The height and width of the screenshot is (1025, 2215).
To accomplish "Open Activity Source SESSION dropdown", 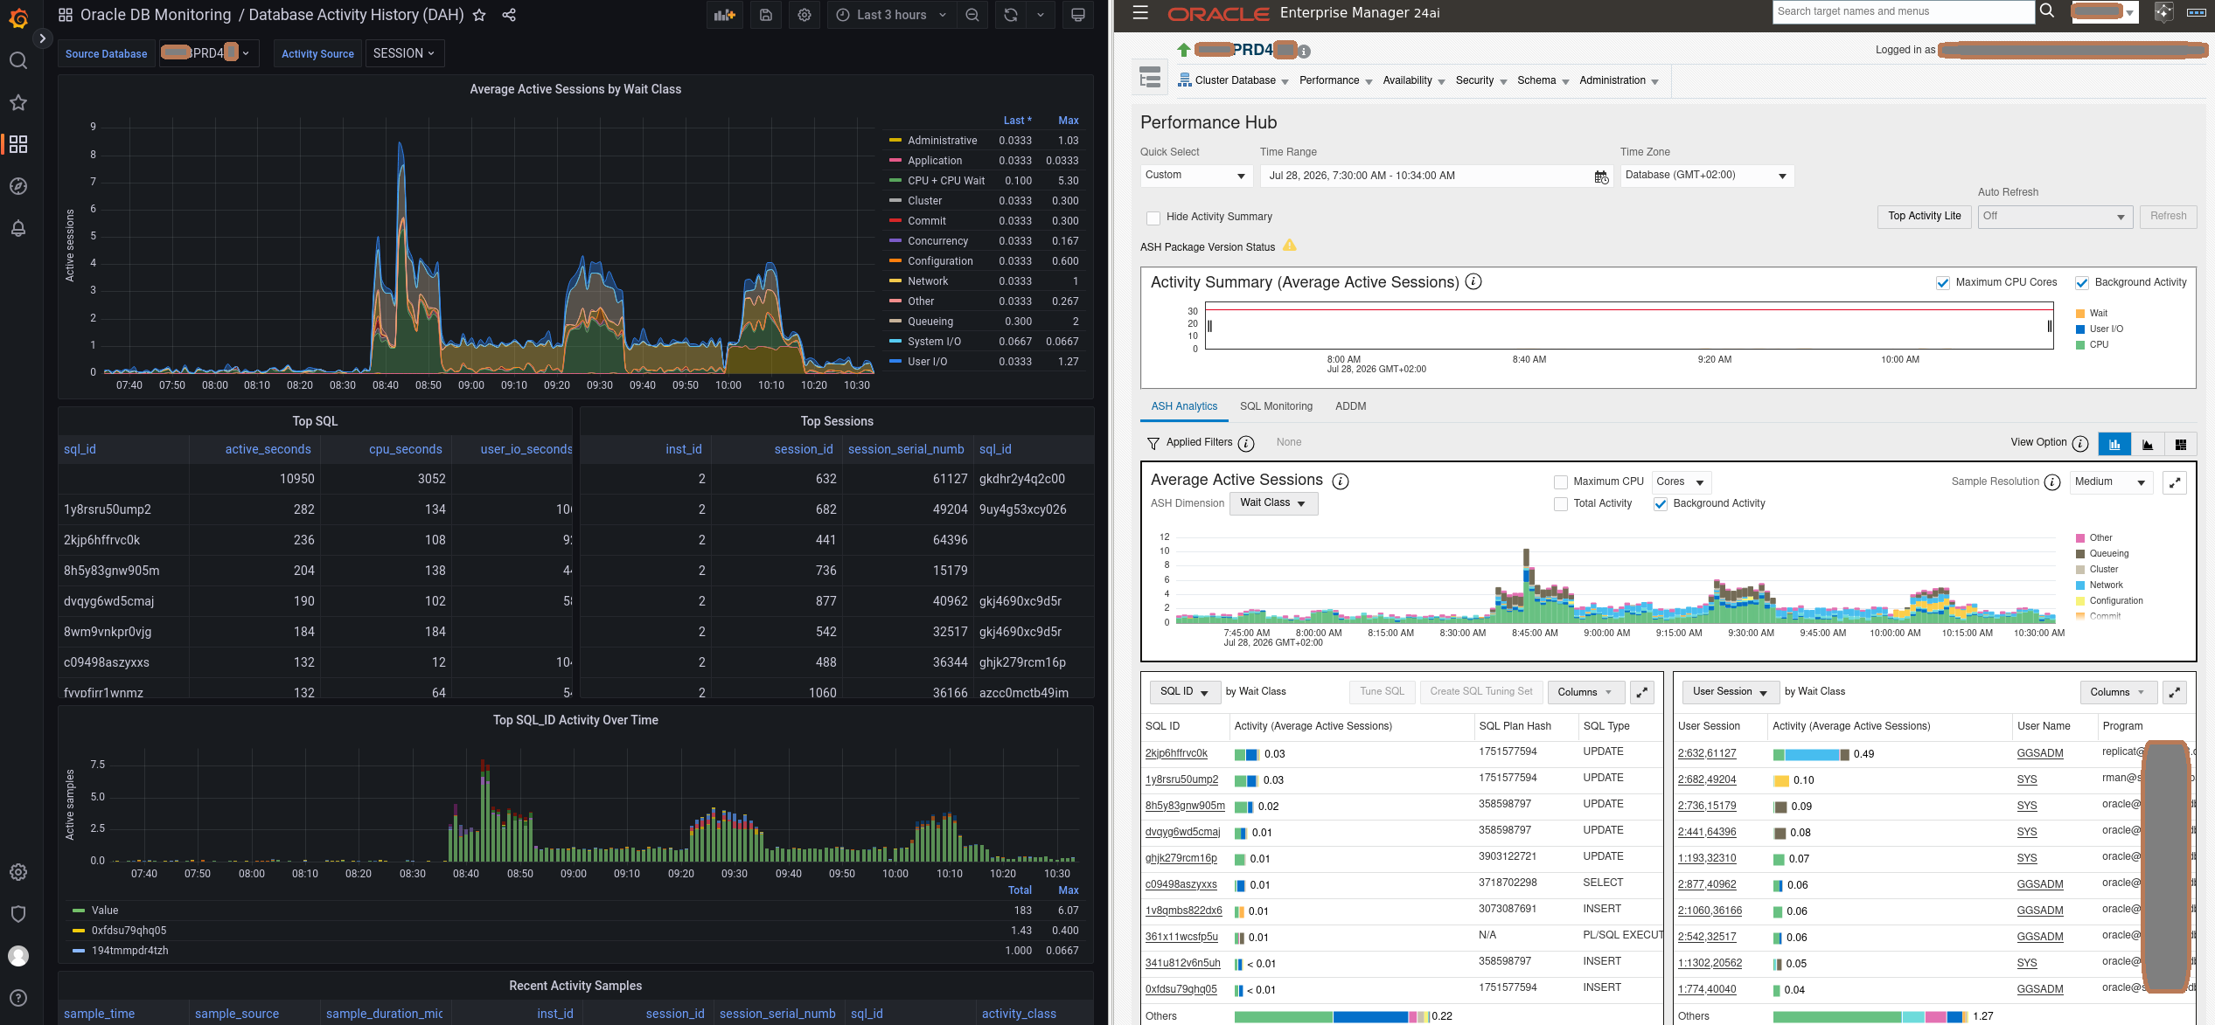I will tap(404, 53).
